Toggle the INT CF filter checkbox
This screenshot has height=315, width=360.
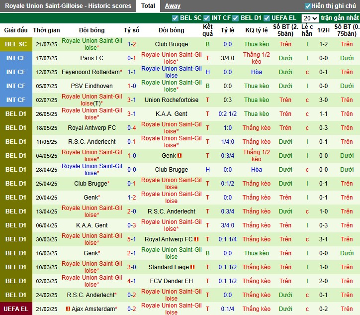[x=207, y=18]
